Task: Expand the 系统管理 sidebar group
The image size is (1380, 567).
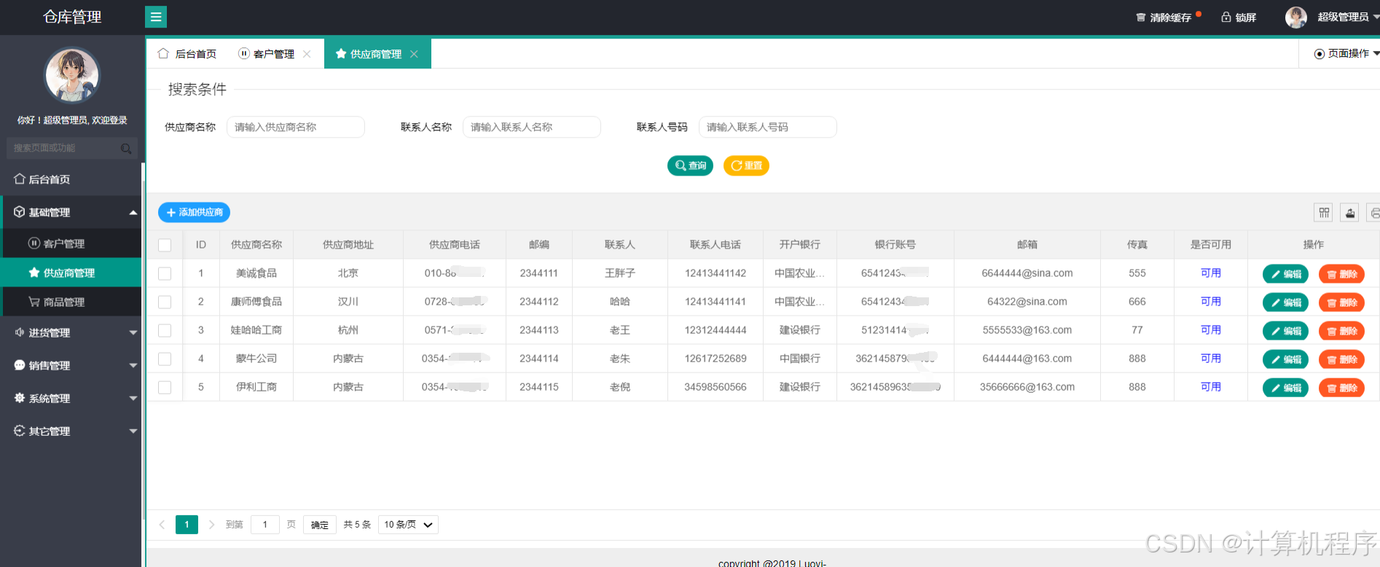Action: click(x=71, y=398)
